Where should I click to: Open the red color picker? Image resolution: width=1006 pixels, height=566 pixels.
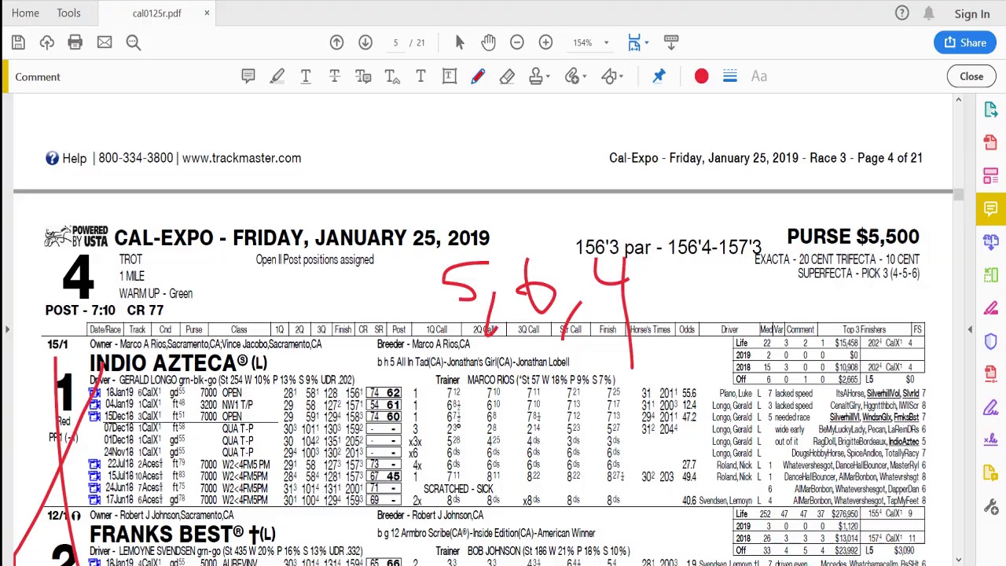[701, 76]
